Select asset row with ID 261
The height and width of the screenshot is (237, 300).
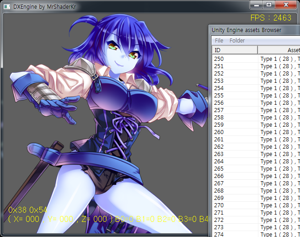(x=256, y=140)
